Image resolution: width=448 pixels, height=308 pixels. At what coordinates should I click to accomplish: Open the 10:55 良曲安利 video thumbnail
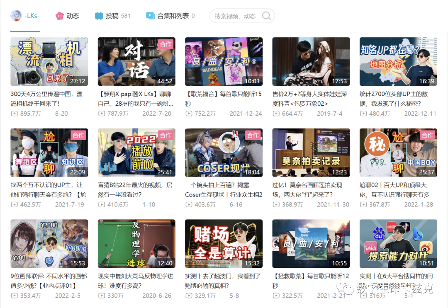click(311, 243)
